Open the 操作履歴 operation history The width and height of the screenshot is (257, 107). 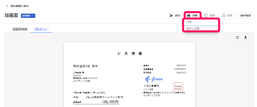click(246, 16)
